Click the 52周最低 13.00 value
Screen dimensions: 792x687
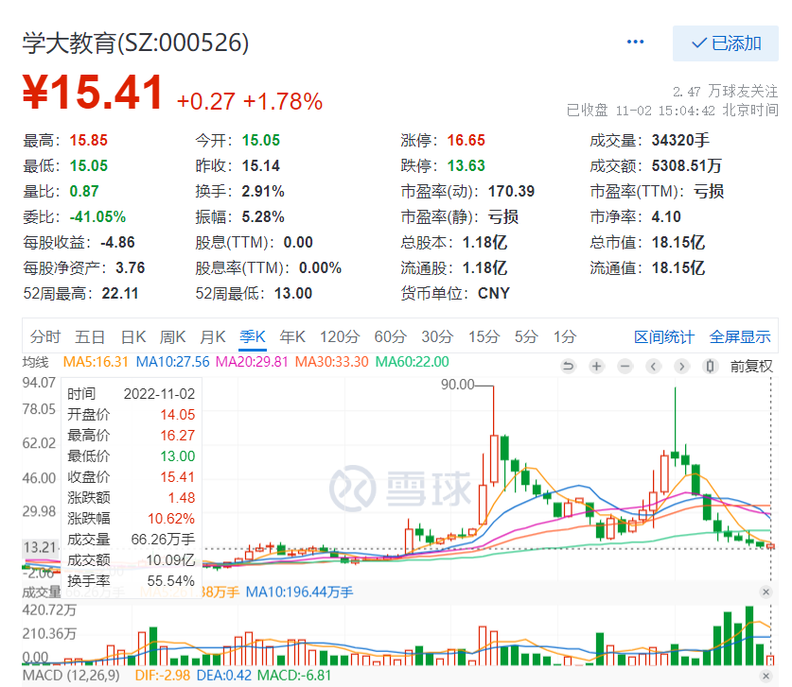293,293
